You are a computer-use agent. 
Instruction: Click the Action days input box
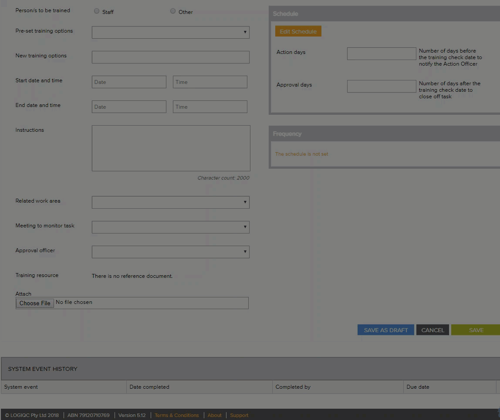(x=382, y=53)
